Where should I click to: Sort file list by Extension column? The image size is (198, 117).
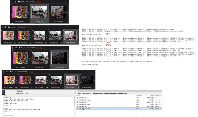139,96
